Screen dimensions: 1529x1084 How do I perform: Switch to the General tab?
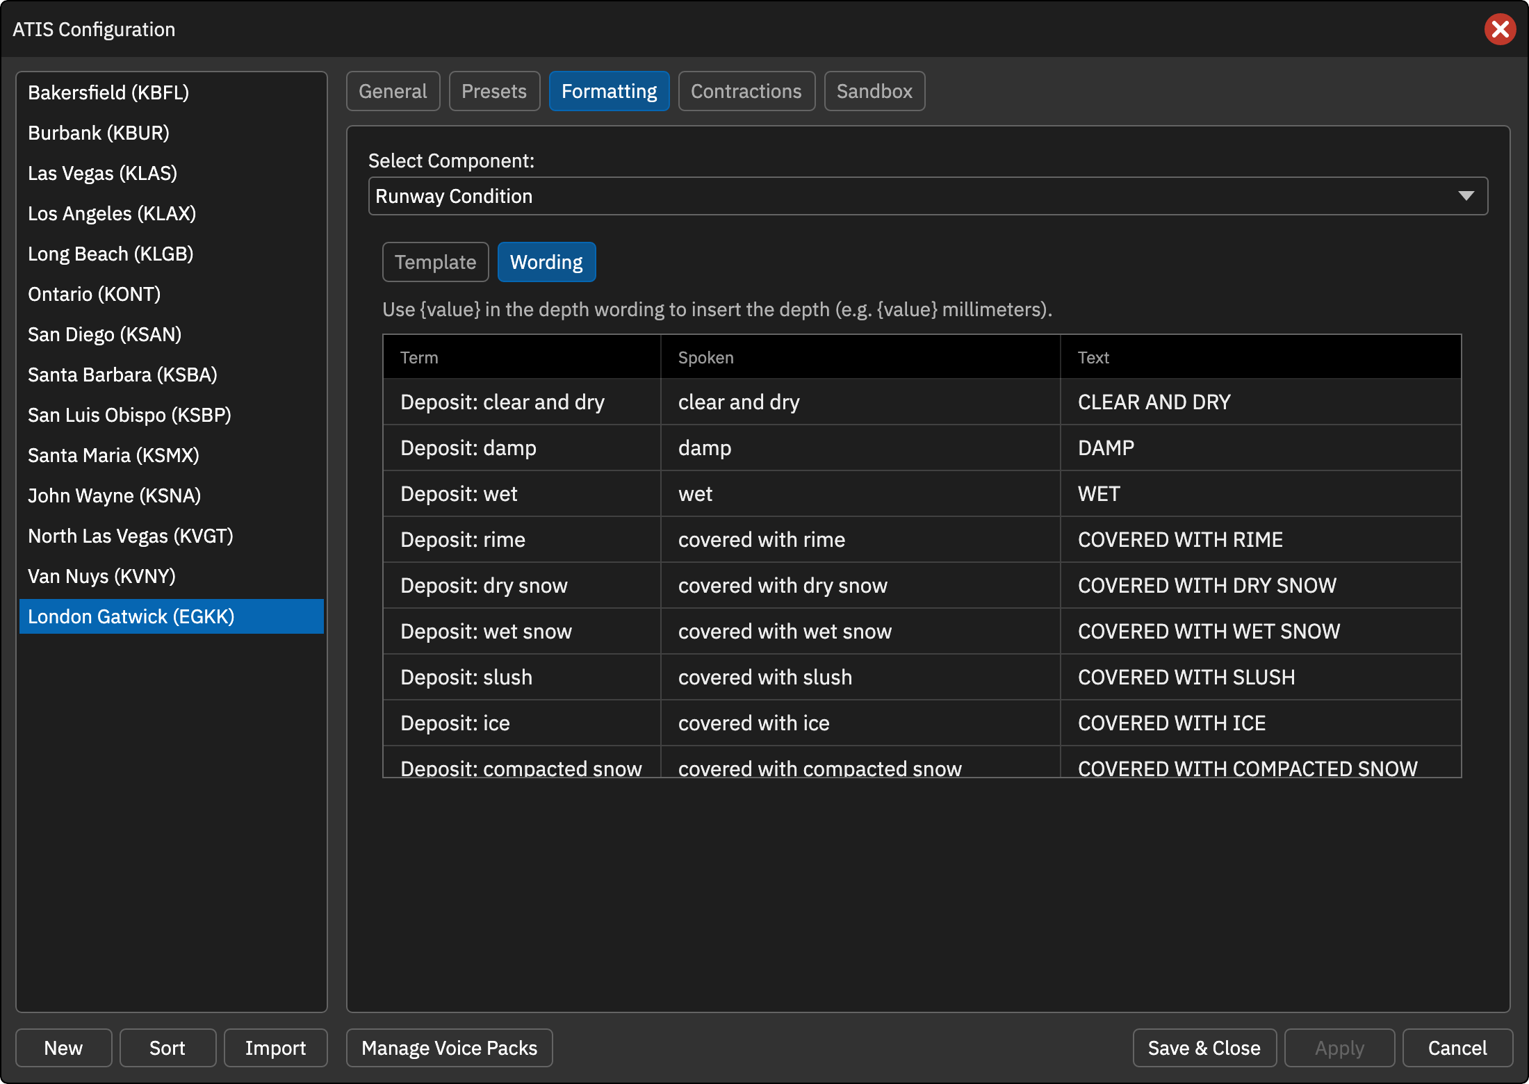click(x=393, y=91)
